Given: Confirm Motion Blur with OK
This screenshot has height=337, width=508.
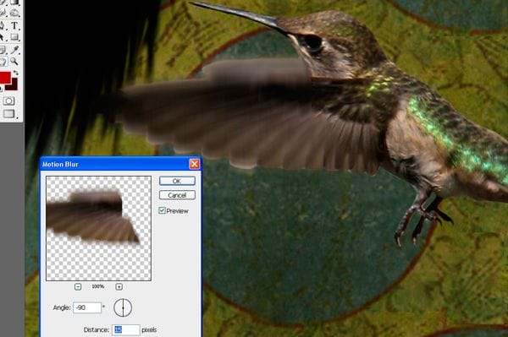Looking at the screenshot, I should point(177,181).
